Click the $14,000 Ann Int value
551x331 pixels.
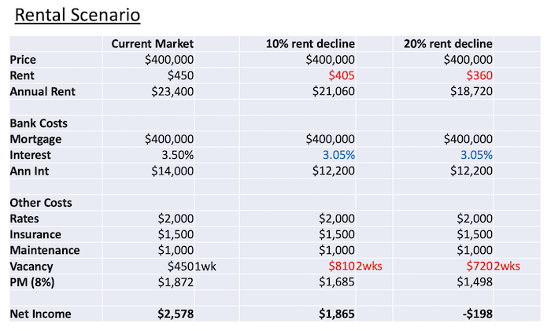[x=169, y=171]
